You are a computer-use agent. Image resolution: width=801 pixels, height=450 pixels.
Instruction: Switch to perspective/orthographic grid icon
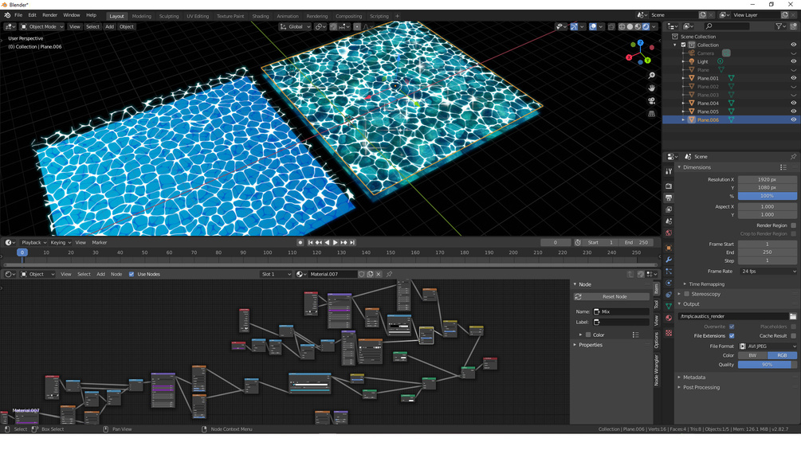652,114
